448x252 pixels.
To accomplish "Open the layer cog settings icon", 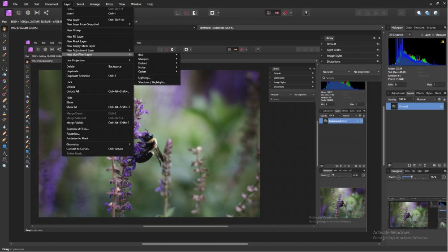I will (439, 99).
